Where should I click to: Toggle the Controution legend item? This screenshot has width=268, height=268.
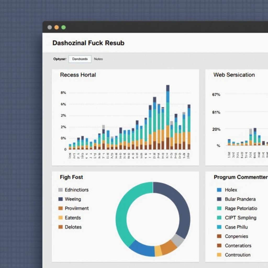pos(237,255)
